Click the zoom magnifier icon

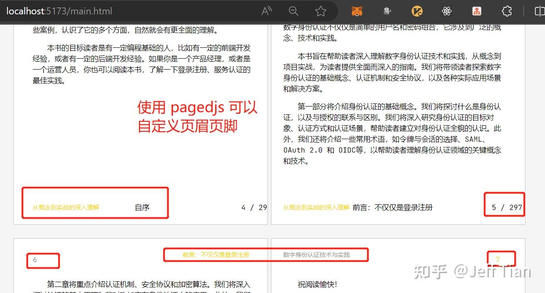[x=293, y=11]
